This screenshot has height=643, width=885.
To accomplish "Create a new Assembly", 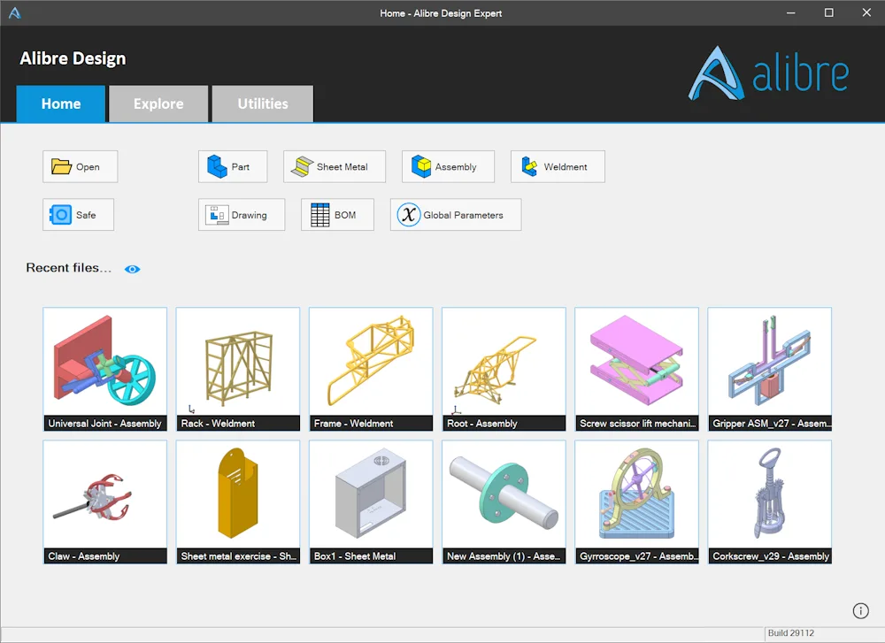I will point(448,166).
